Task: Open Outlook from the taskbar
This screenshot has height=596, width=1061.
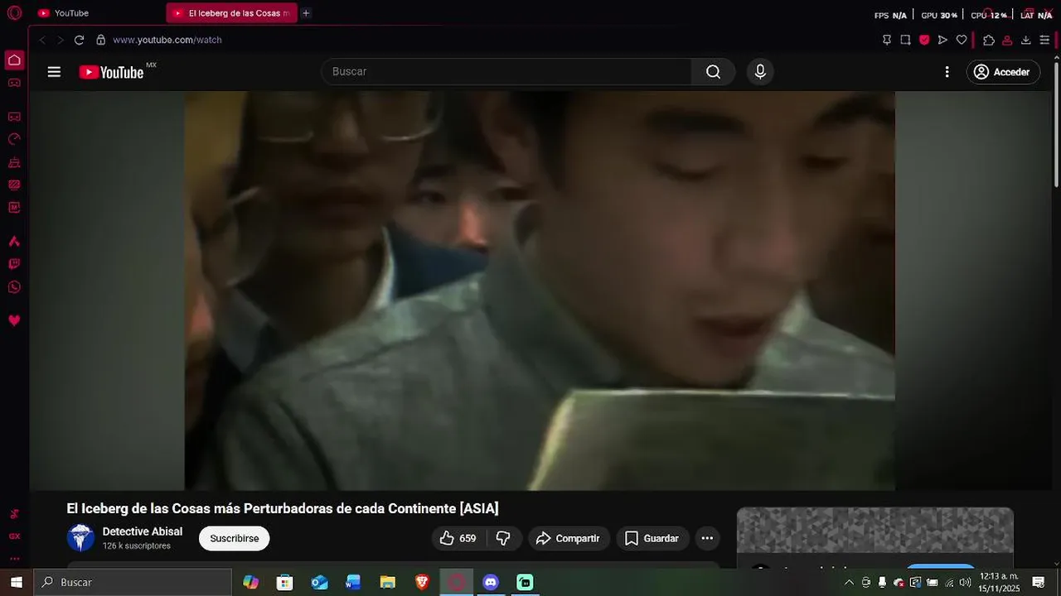Action: (x=320, y=582)
